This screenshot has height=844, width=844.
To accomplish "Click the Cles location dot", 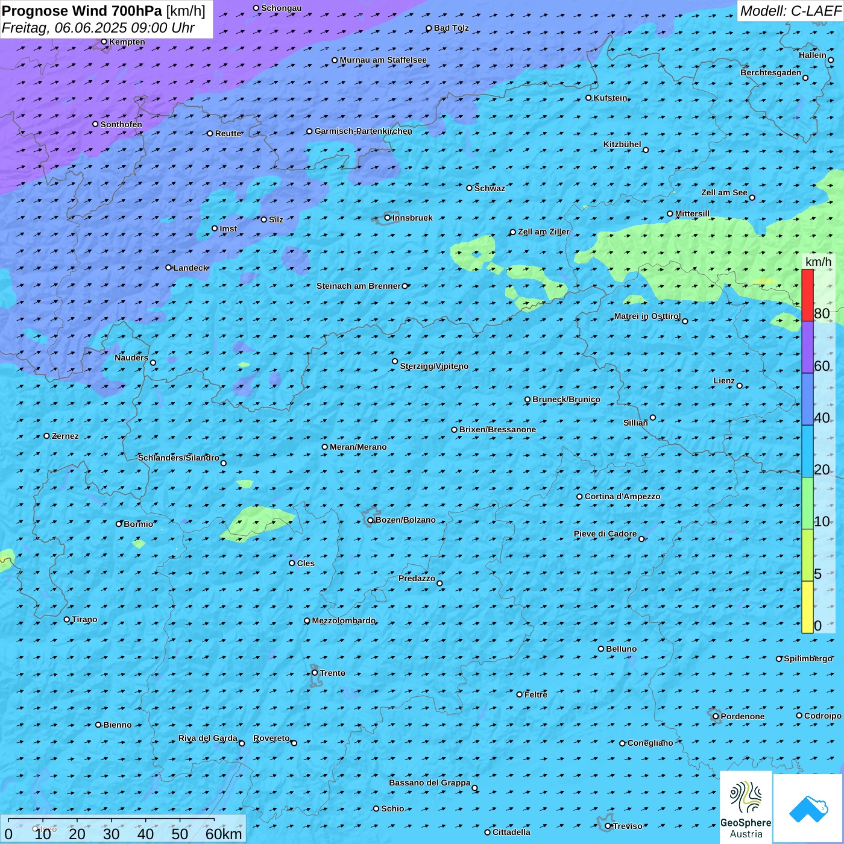I will 292,563.
